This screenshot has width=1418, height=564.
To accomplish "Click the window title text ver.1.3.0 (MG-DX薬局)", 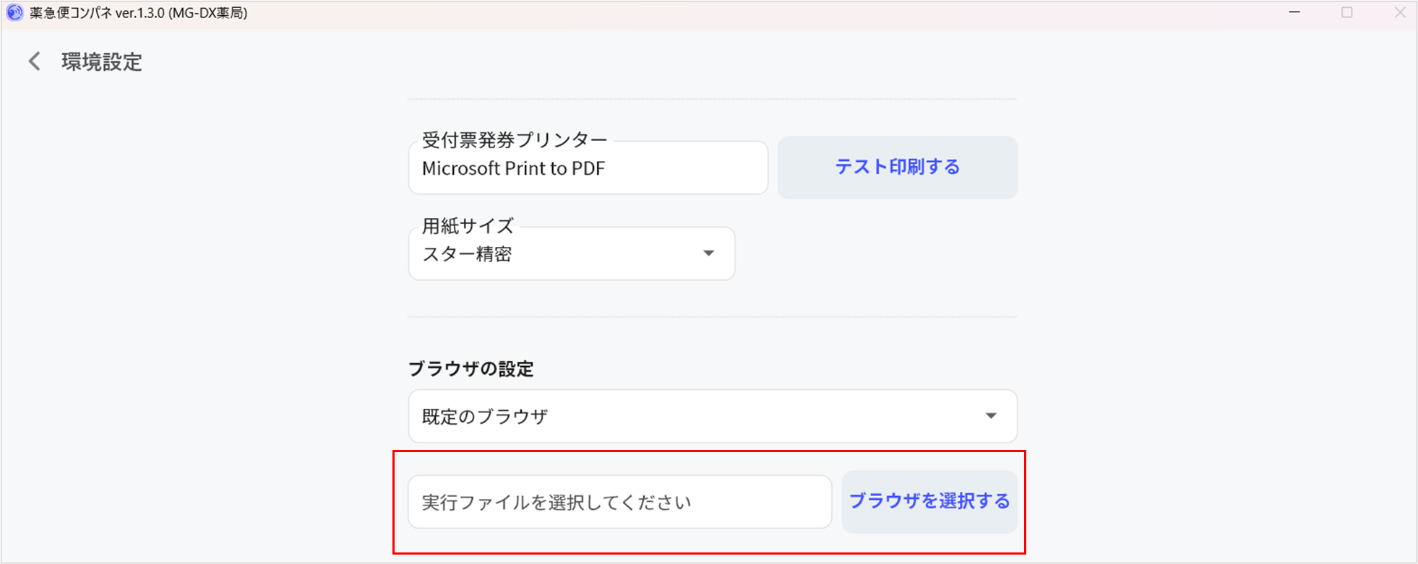I will [x=181, y=13].
